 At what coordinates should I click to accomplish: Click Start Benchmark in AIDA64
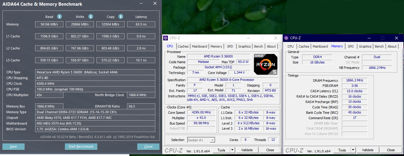81,147
